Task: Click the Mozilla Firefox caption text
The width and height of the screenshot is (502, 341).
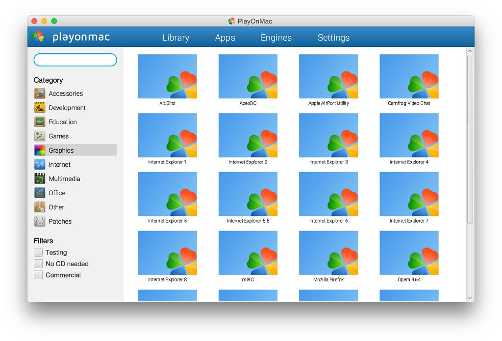Action: click(328, 279)
